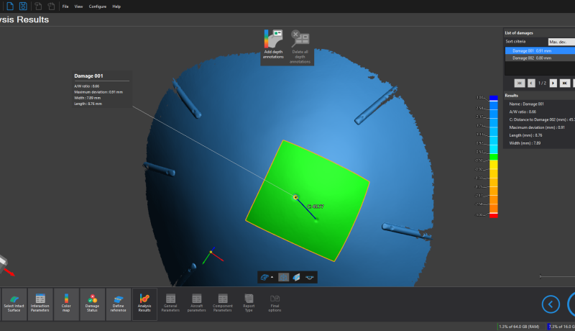
Task: Expand the view orientation dropdown arrow
Action: click(x=272, y=277)
